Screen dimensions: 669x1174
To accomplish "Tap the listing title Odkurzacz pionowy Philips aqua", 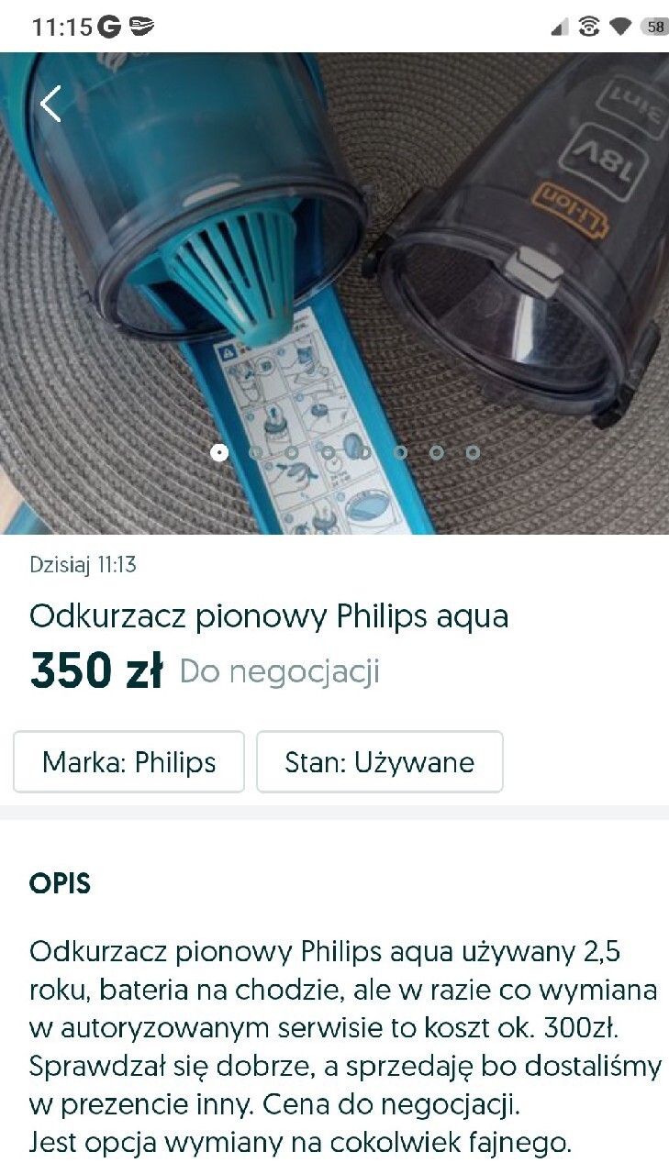I will [269, 616].
